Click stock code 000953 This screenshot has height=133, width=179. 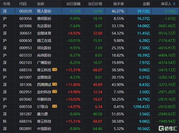pos(25,48)
